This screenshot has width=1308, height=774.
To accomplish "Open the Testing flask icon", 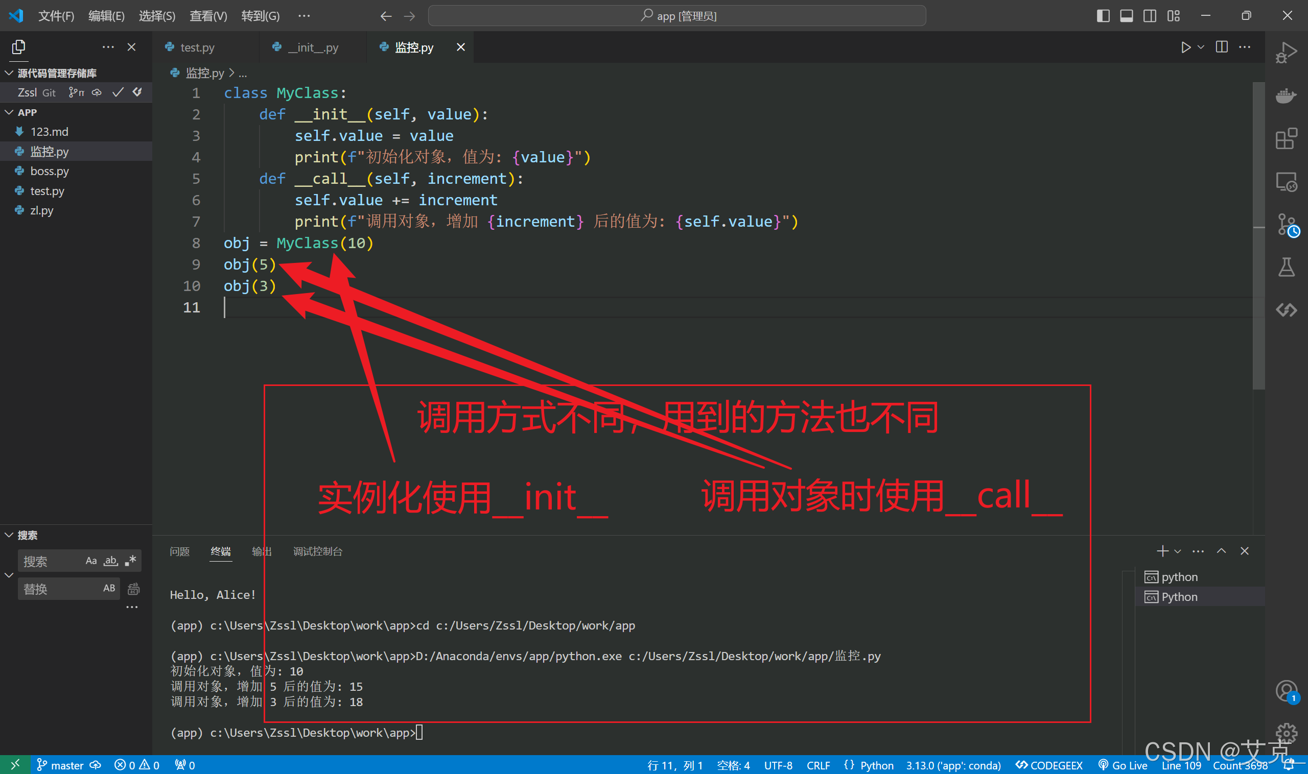I will (1286, 267).
